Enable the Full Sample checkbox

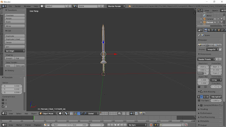point(199,100)
